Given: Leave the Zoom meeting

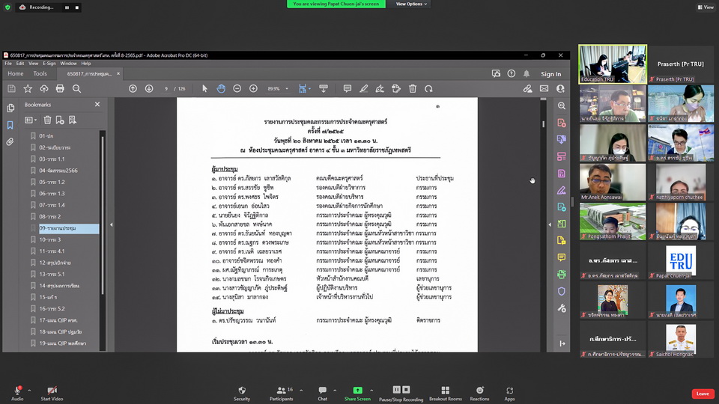Looking at the screenshot, I should pyautogui.click(x=703, y=394).
